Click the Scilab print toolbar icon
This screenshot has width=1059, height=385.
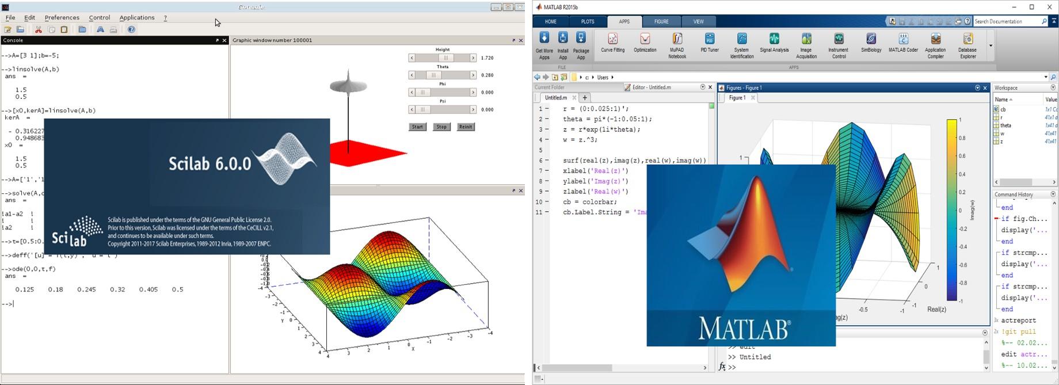[113, 29]
